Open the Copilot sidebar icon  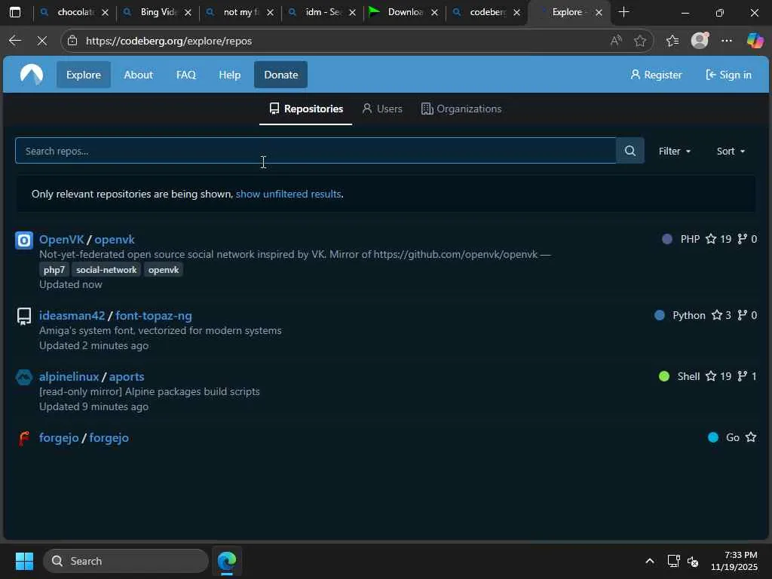pos(755,41)
